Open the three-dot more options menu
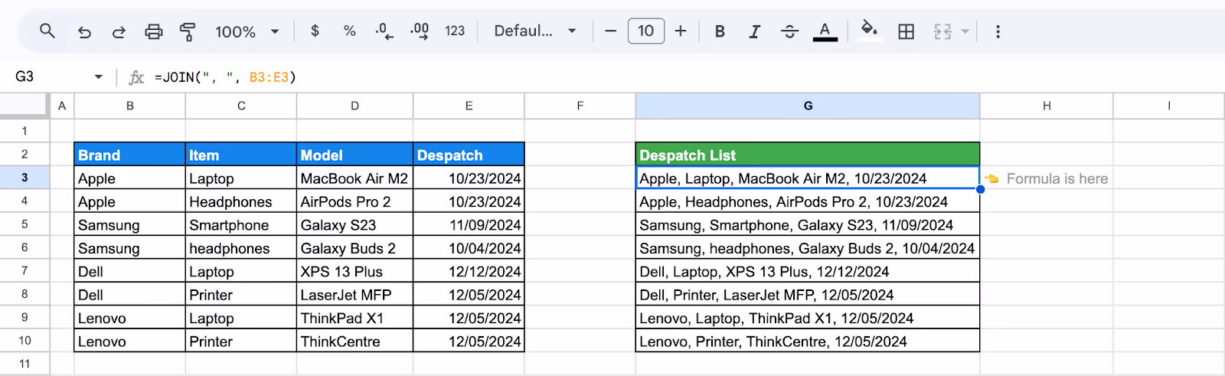 [998, 31]
